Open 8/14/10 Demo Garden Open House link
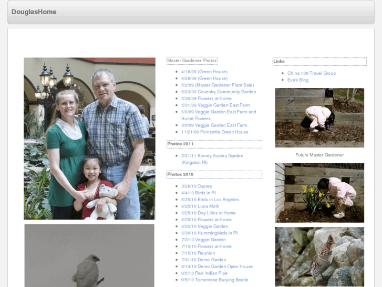Viewport: 382px width, 287px height. 217,266
